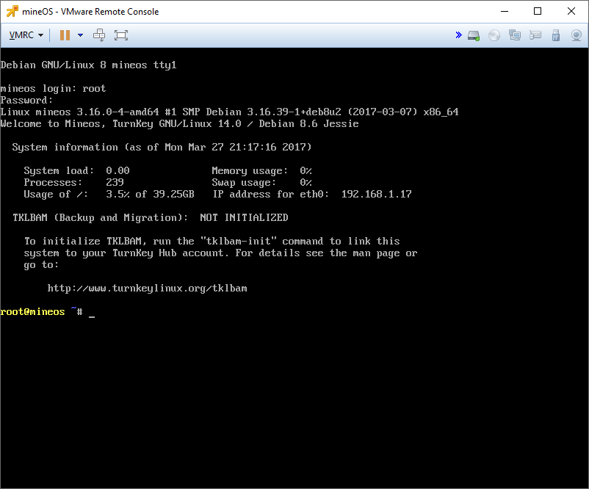Click the USB device icon
The image size is (589, 489).
[x=555, y=35]
